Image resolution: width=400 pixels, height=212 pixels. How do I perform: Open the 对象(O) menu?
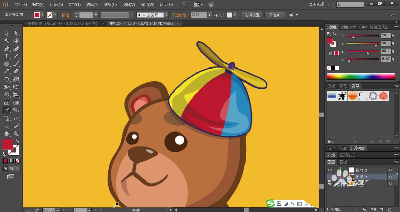point(56,5)
